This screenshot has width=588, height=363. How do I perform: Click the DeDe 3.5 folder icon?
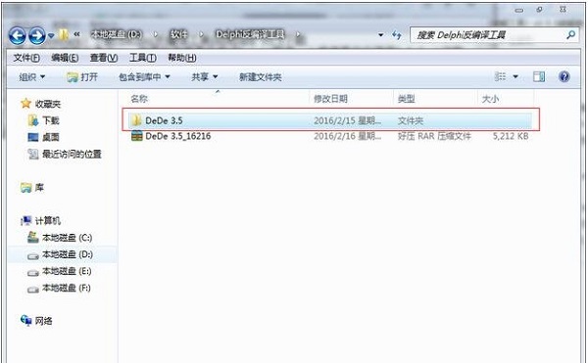coord(136,120)
